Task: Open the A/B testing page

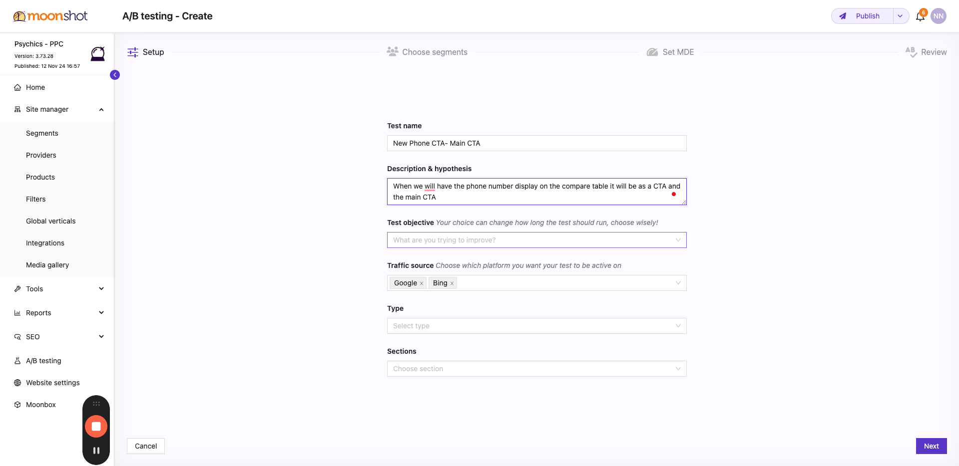Action: click(43, 361)
